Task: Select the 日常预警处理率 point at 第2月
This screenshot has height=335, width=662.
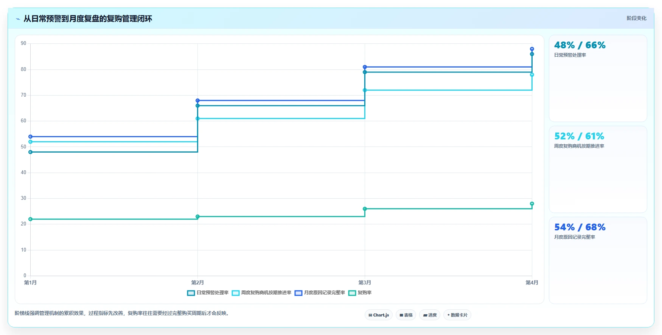Action: tap(197, 106)
